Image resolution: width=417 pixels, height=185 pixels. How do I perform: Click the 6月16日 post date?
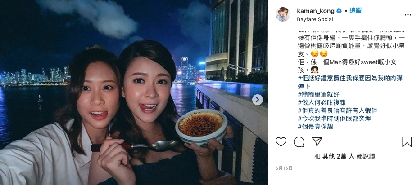284,168
